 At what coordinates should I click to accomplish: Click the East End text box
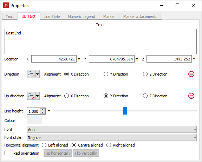click(100, 41)
